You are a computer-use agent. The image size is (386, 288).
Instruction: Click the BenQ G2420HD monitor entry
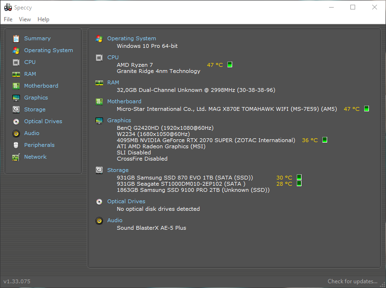coord(165,128)
